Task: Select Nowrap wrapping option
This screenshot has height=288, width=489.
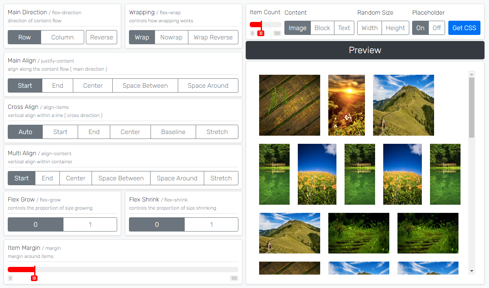Action: point(171,37)
